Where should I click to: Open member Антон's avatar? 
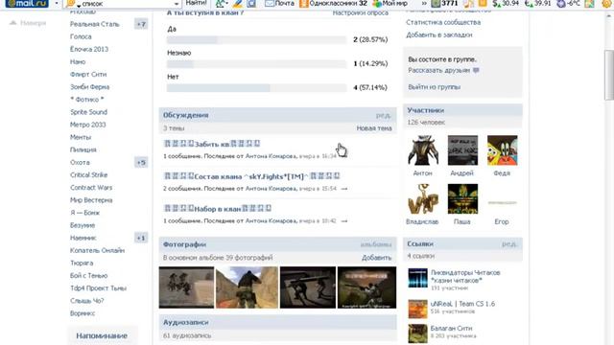[423, 150]
